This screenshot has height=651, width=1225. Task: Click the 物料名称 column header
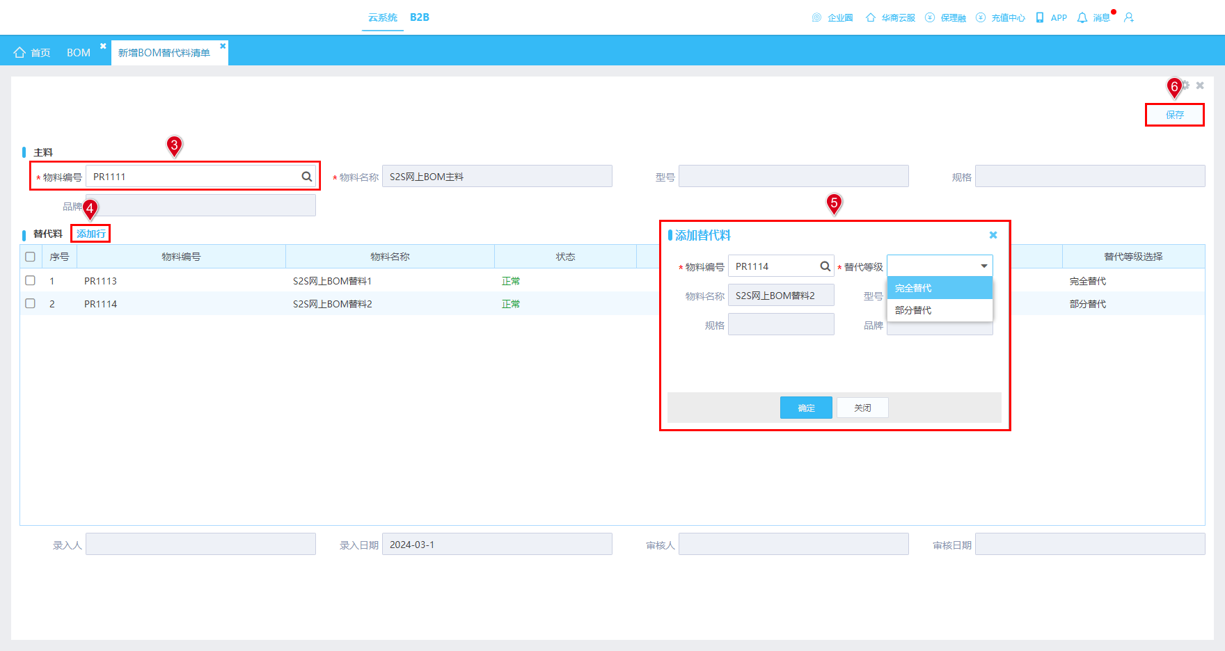(390, 257)
